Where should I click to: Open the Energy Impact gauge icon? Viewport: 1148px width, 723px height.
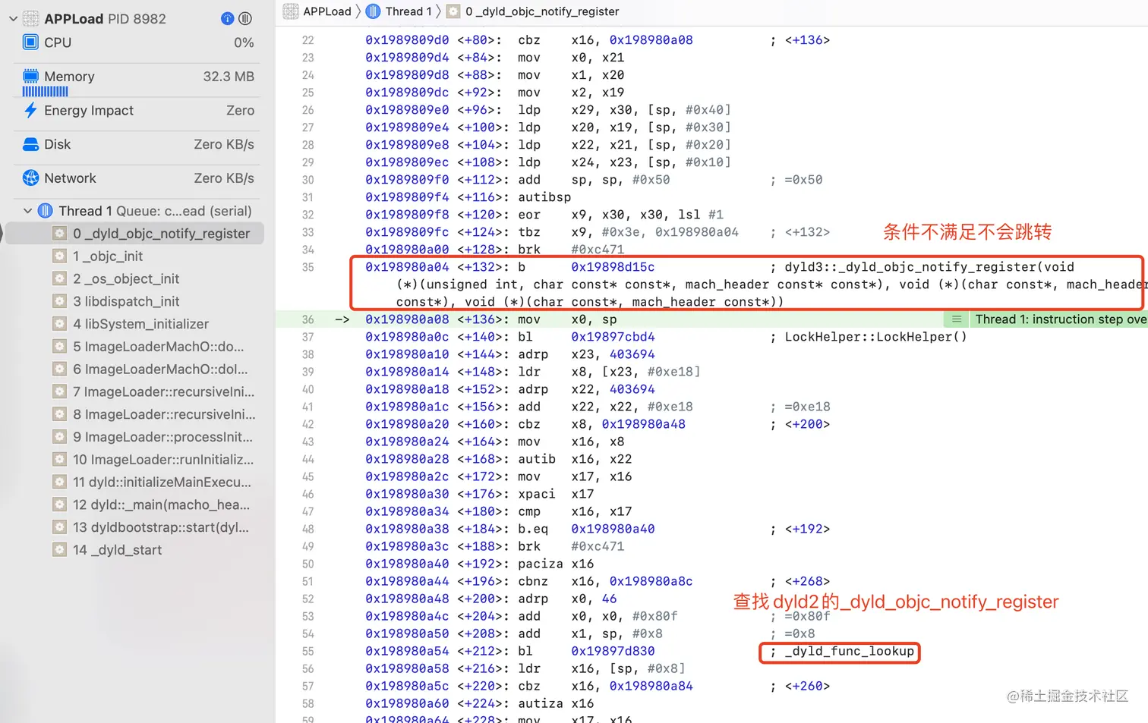[x=30, y=110]
